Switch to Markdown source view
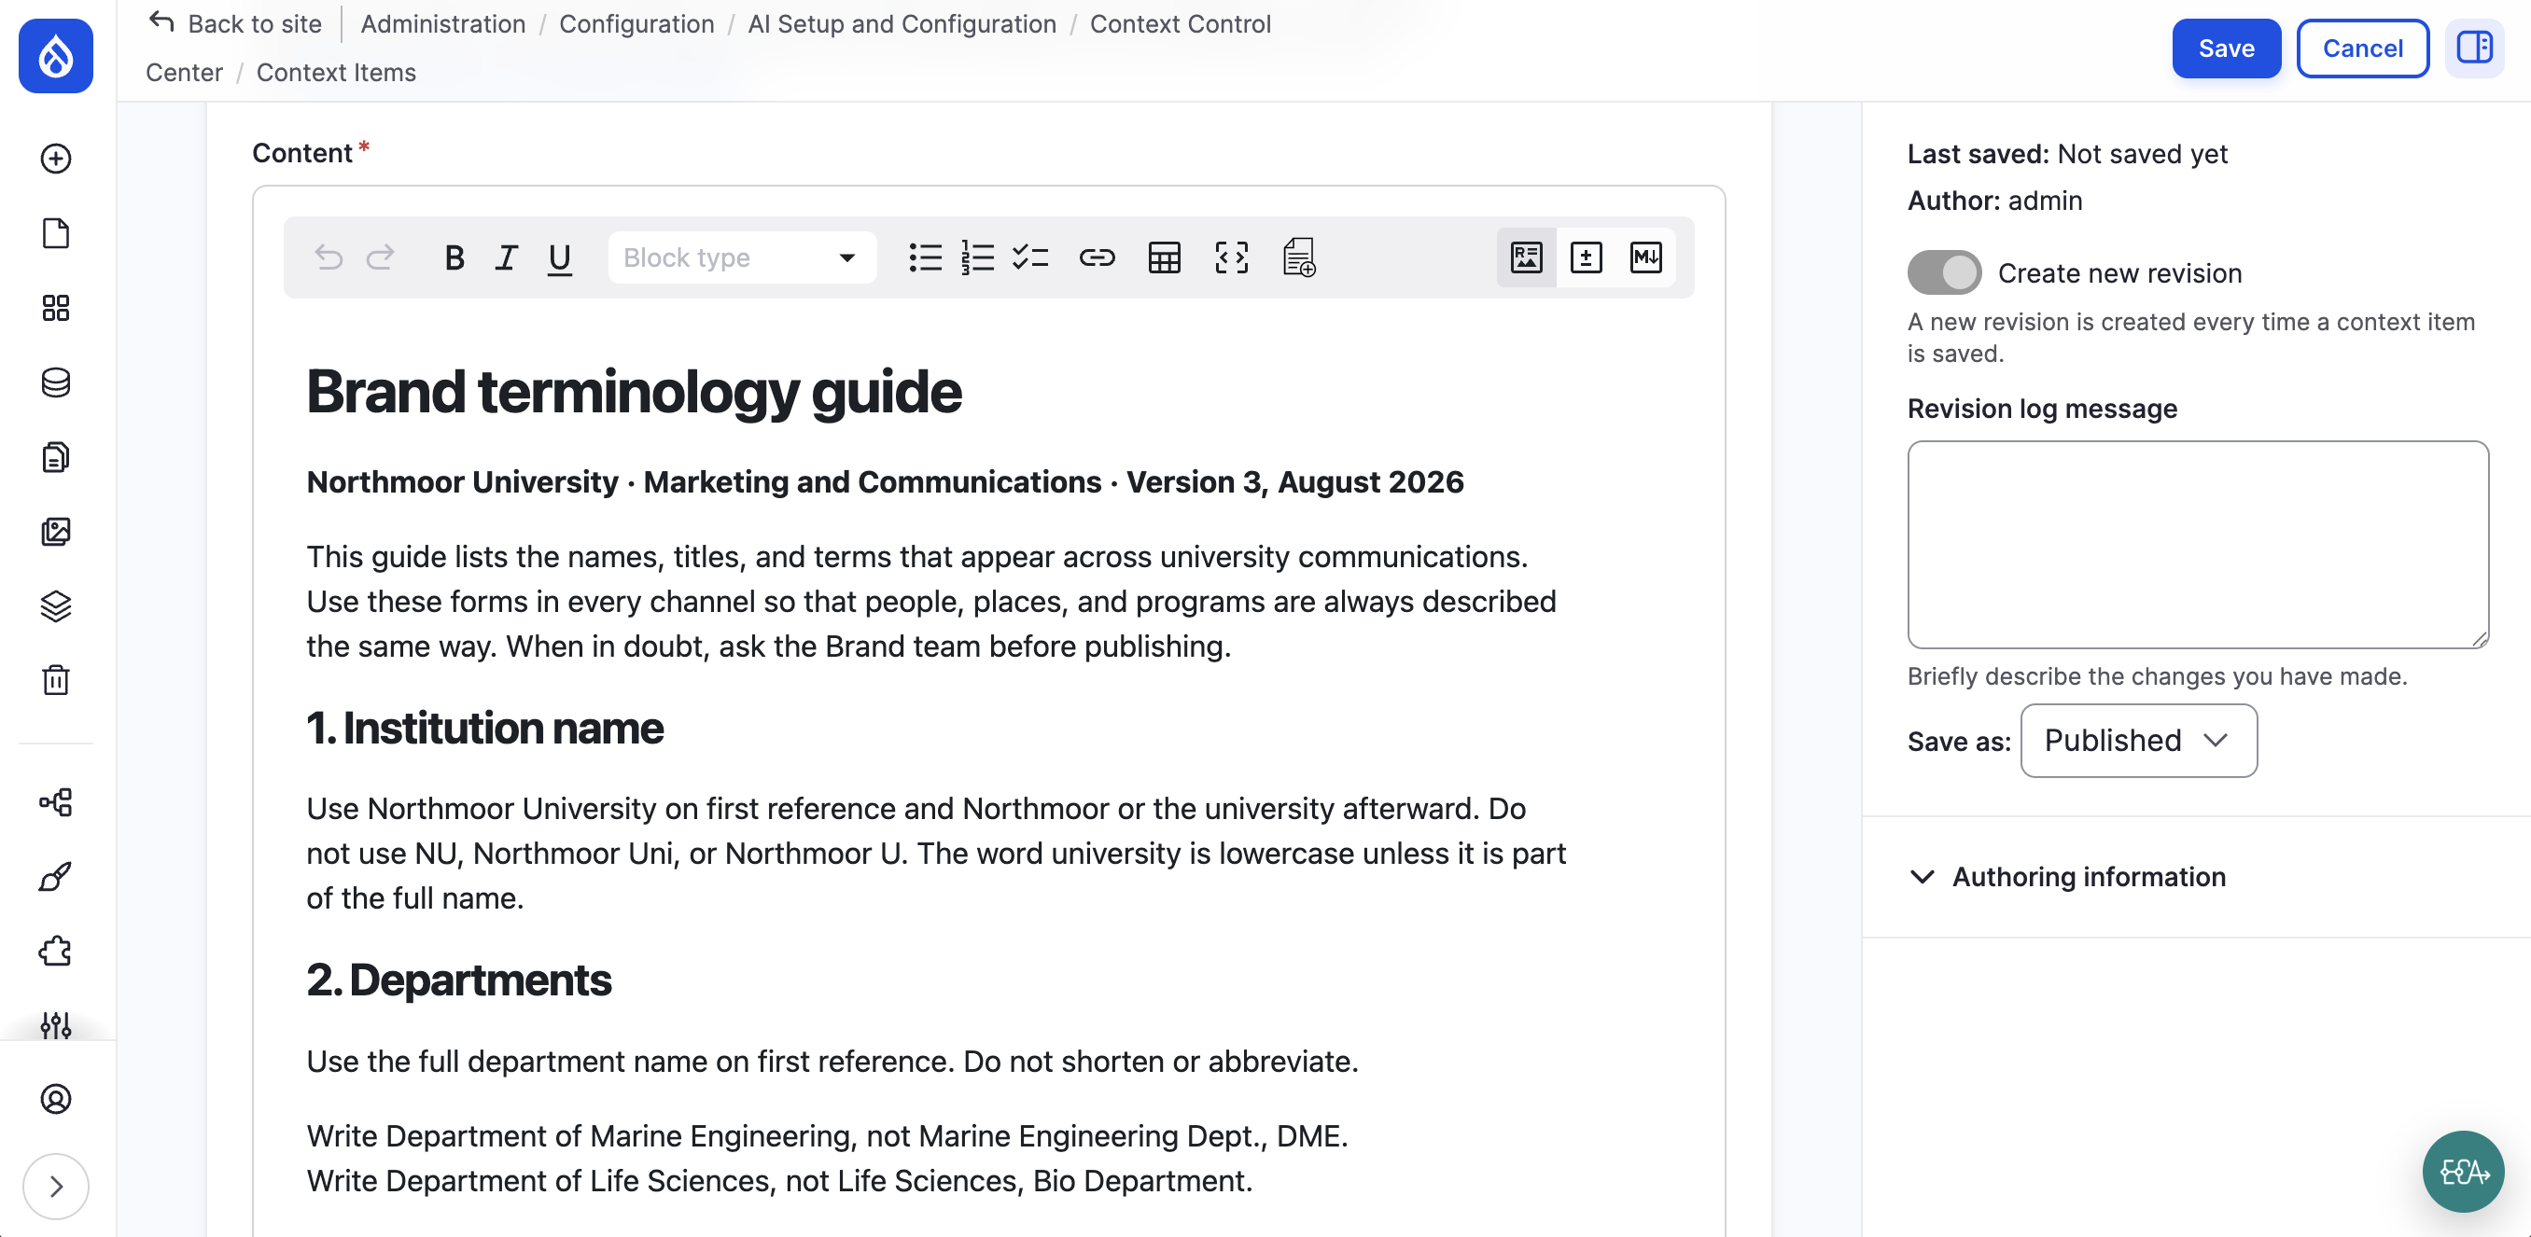 1645,257
